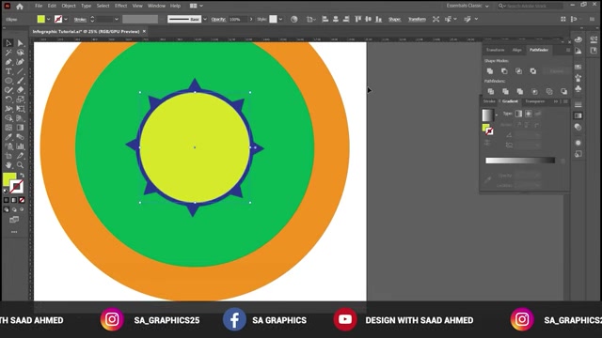The image size is (602, 338).
Task: Click the gradient slider bar
Action: click(520, 161)
